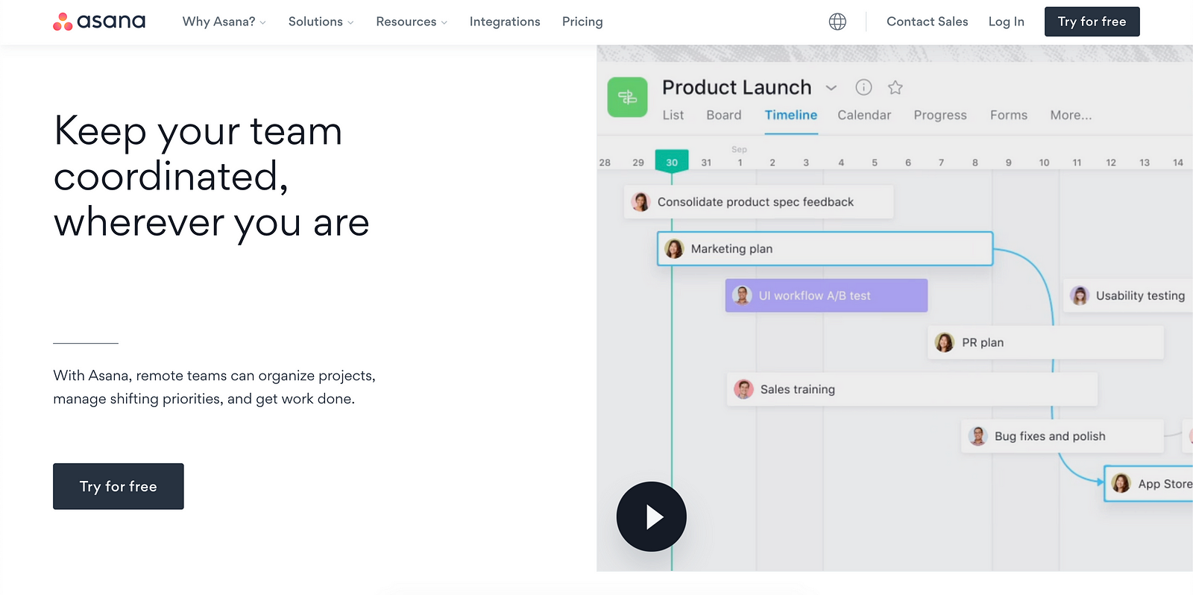Open the App Store task

1148,484
